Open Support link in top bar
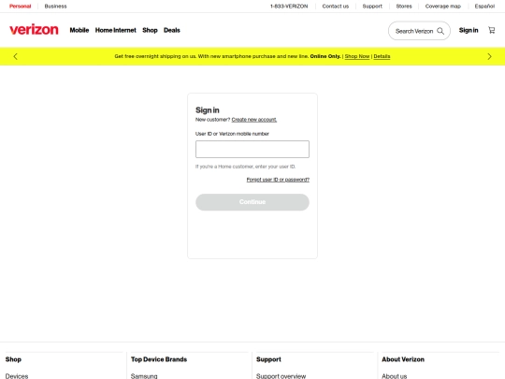The width and height of the screenshot is (505, 379). (372, 7)
